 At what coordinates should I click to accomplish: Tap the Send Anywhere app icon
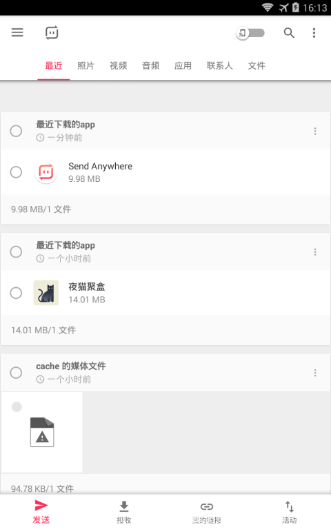point(46,172)
